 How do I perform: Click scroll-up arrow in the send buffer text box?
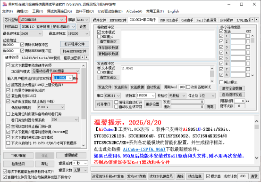212,68
